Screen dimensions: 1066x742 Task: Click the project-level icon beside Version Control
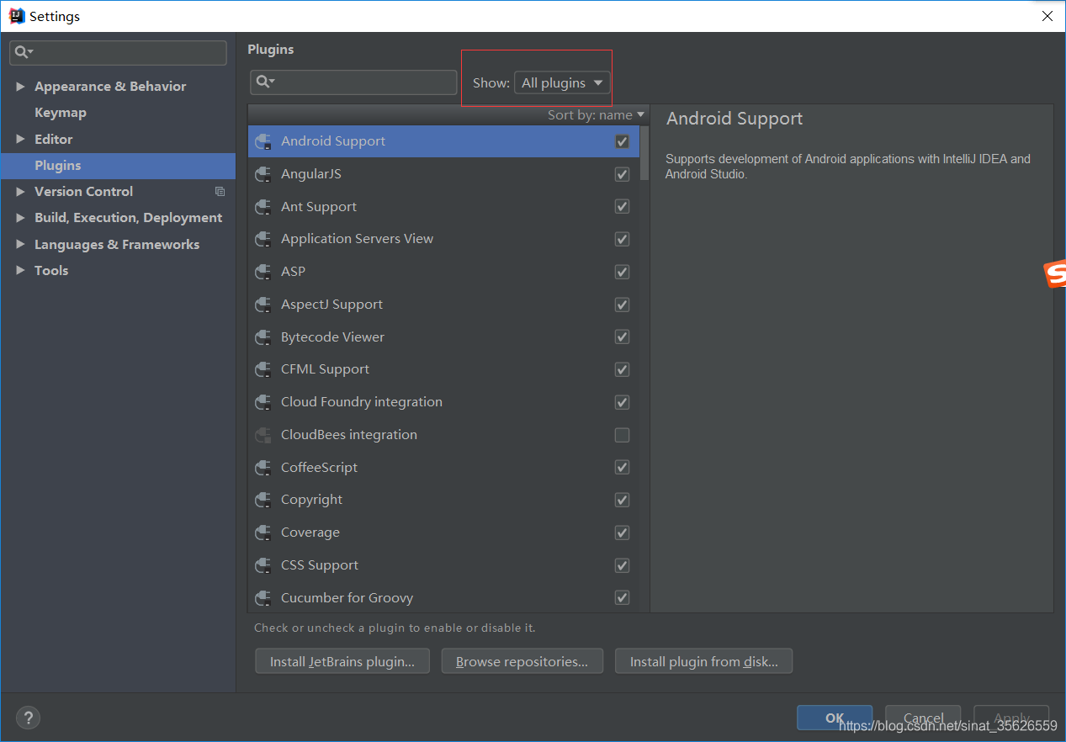click(220, 192)
